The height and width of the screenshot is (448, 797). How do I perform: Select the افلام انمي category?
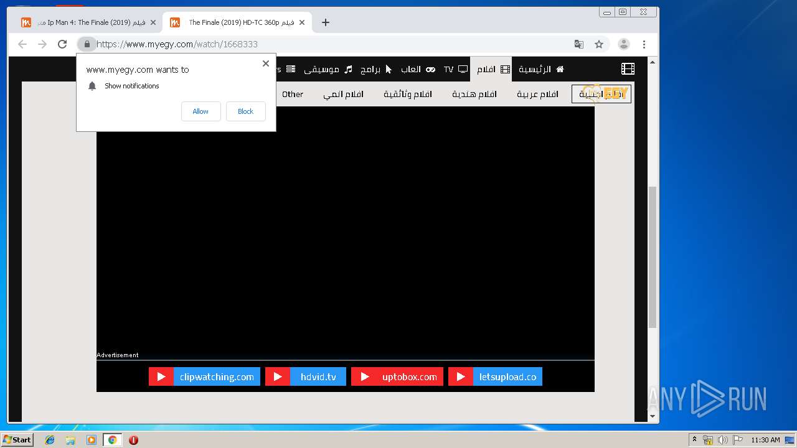343,94
